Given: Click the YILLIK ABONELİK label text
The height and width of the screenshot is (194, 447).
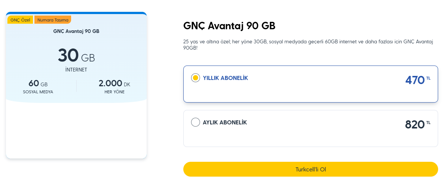Looking at the screenshot, I should tap(225, 78).
